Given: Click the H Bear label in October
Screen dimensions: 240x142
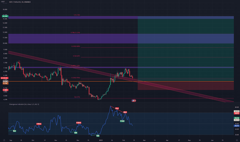Looking at the screenshot, I should click(x=39, y=124).
